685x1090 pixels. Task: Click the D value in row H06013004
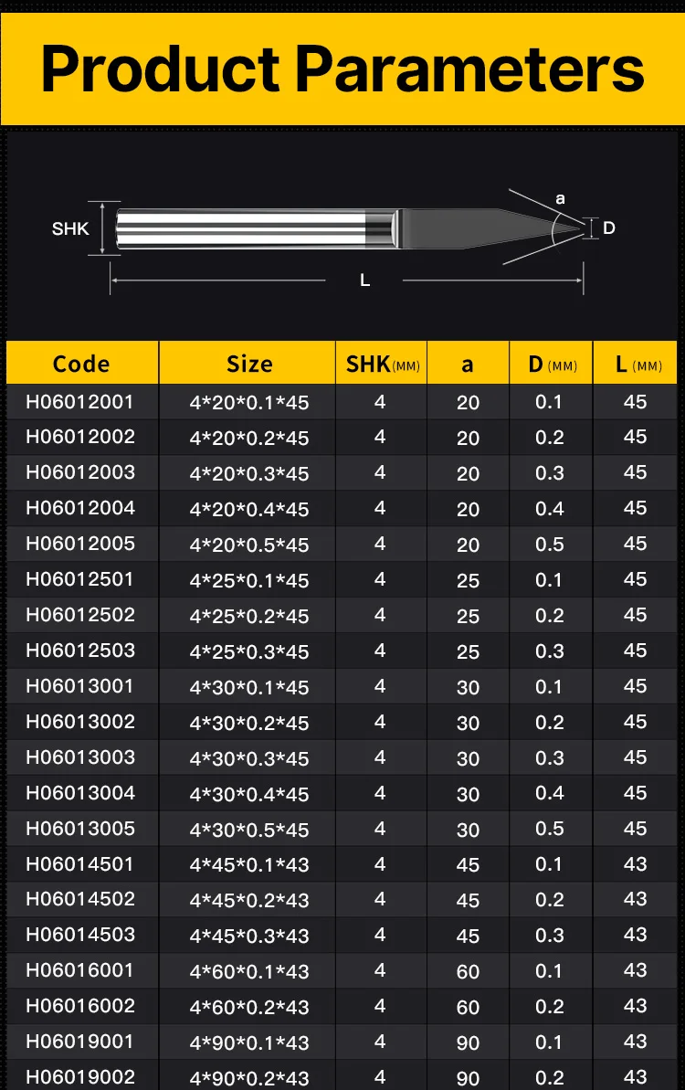click(550, 793)
